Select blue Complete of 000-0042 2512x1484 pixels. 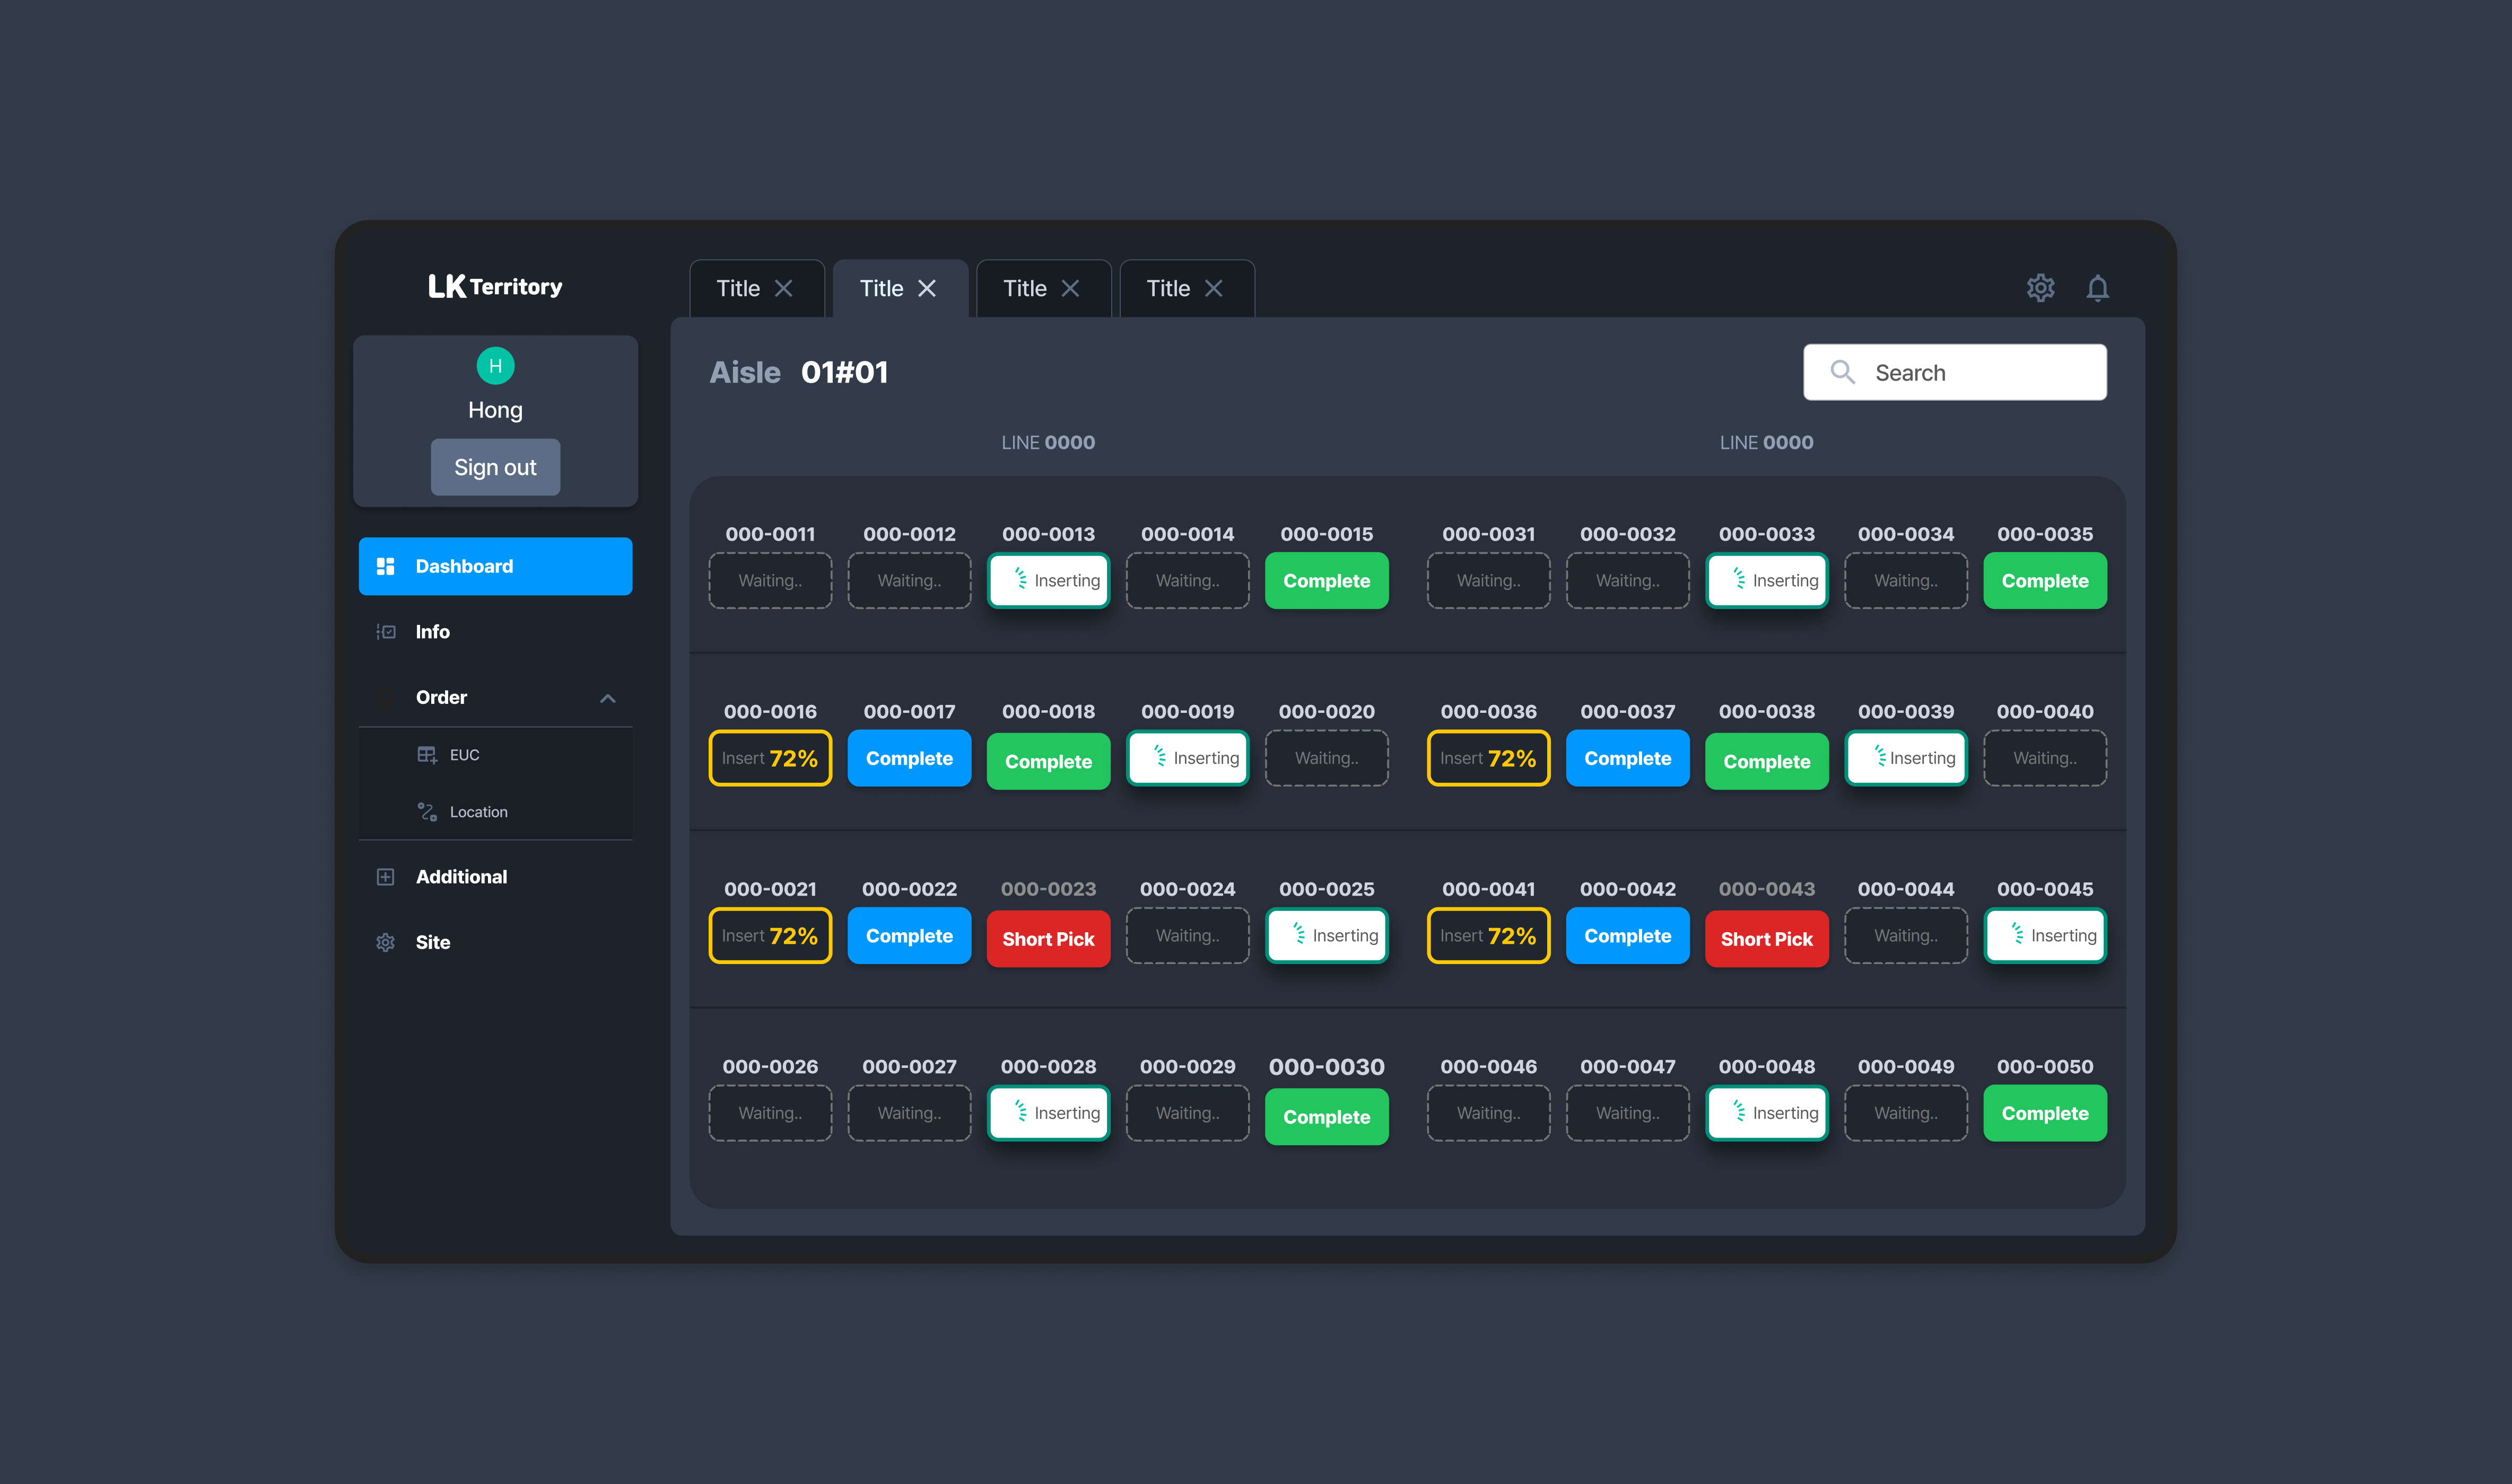[1627, 936]
